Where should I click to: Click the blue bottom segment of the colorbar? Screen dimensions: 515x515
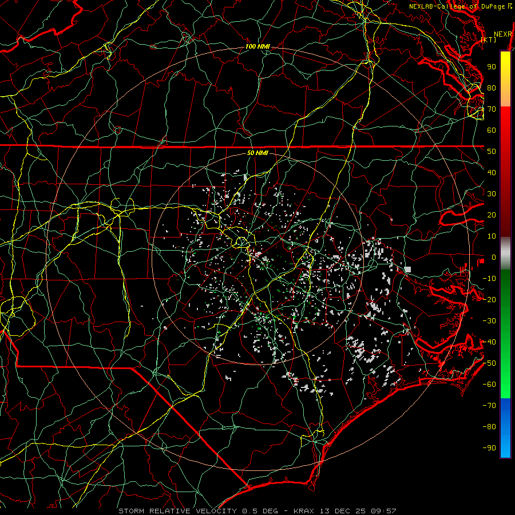pos(505,428)
